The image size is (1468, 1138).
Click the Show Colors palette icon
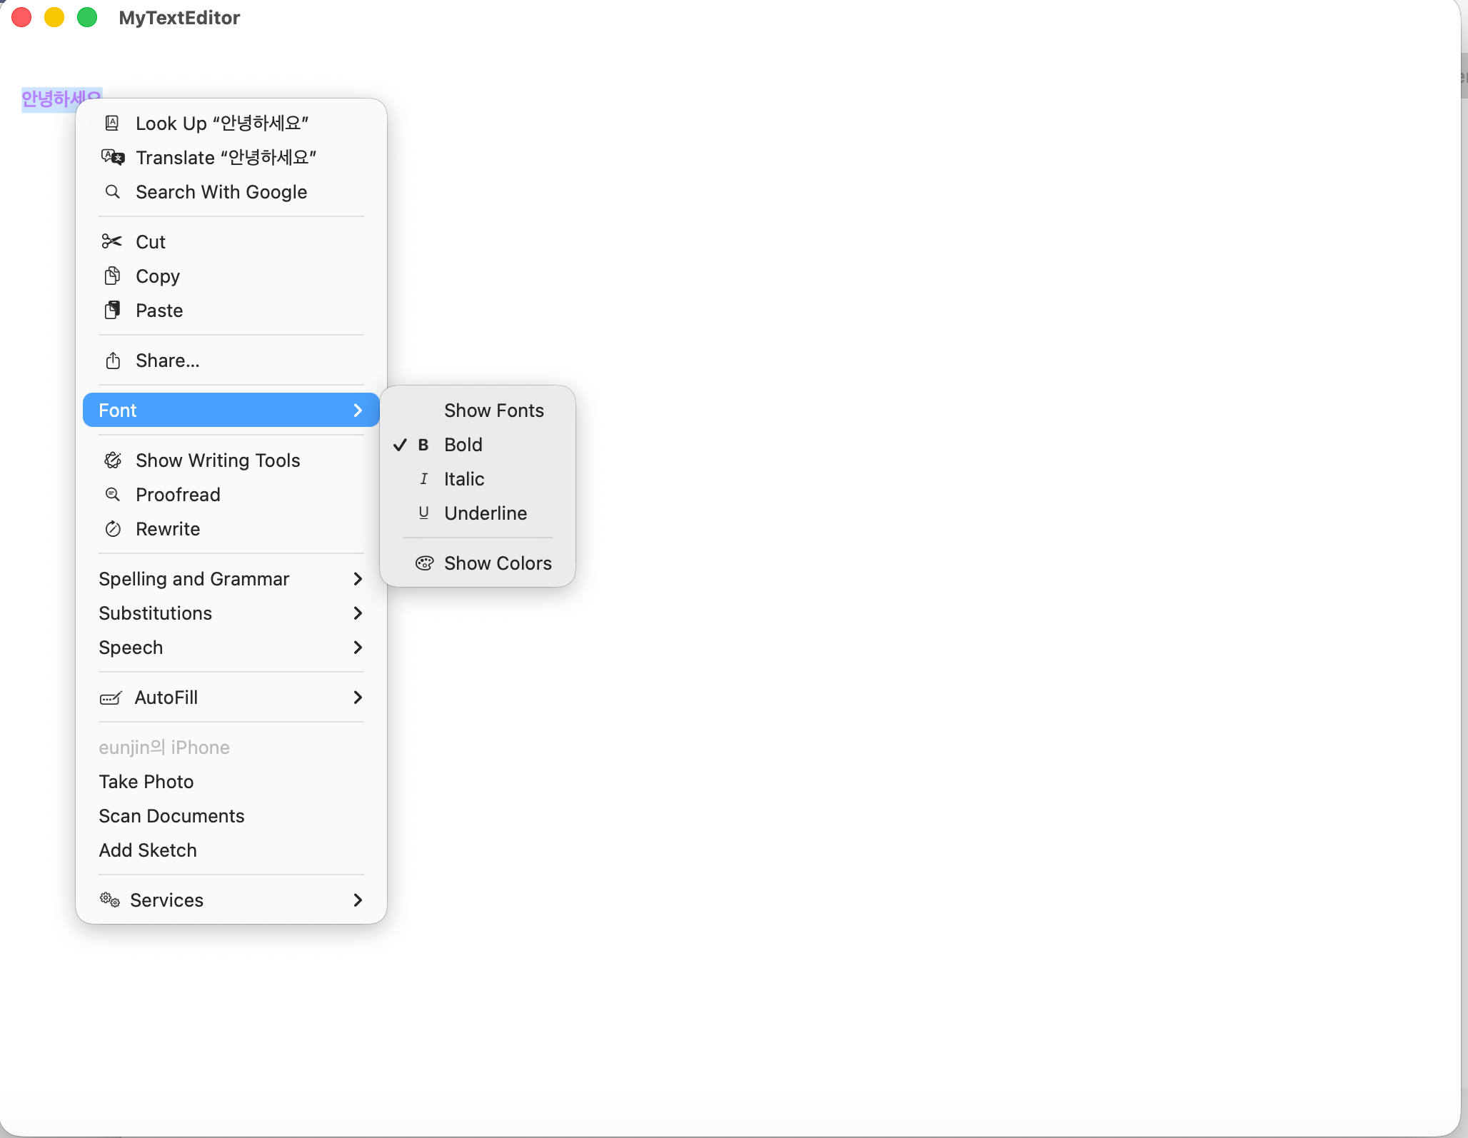pyautogui.click(x=424, y=563)
